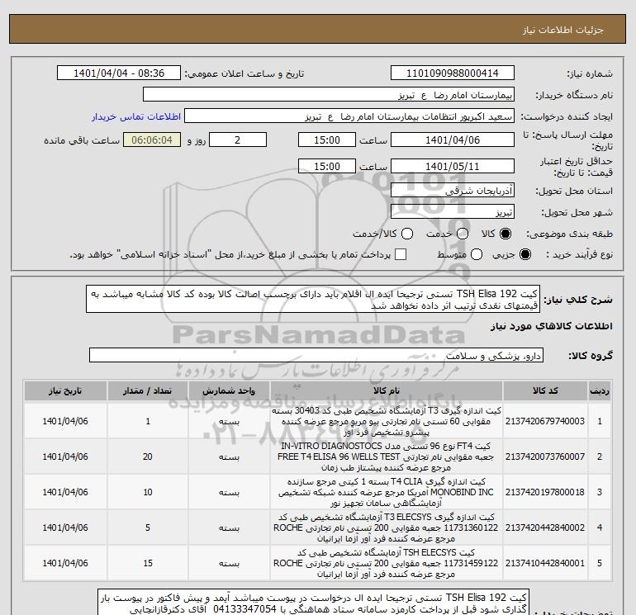The width and height of the screenshot is (636, 615).
Task: Click the price validity date 1401/05/11
Action: coord(453,166)
